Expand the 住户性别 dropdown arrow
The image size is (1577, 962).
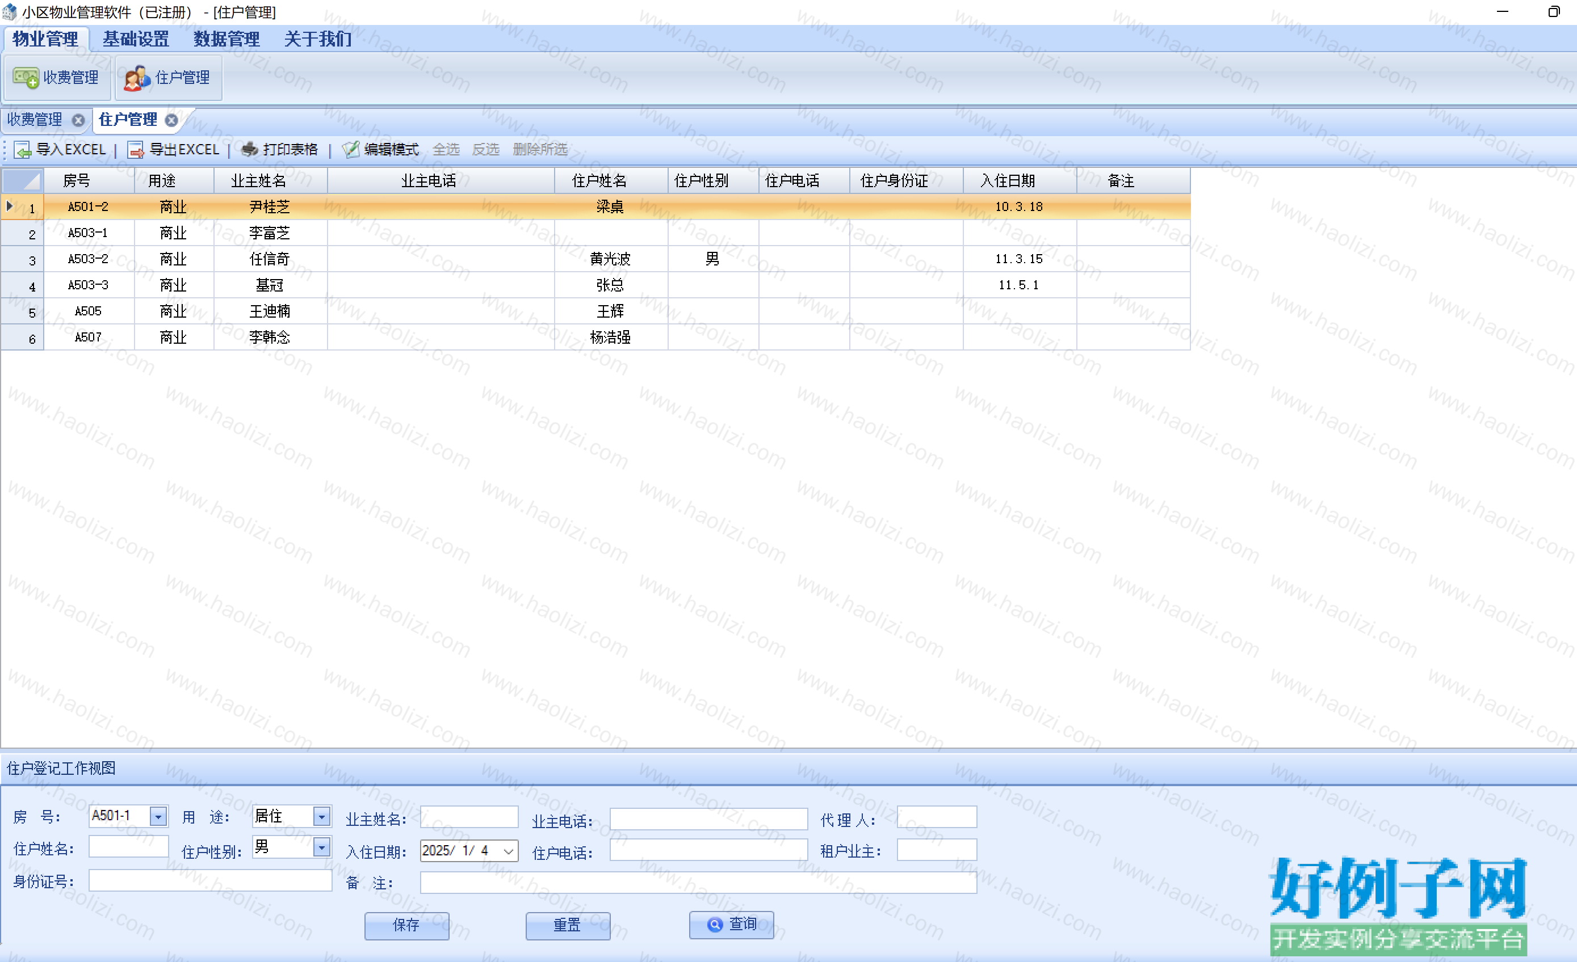tap(321, 848)
